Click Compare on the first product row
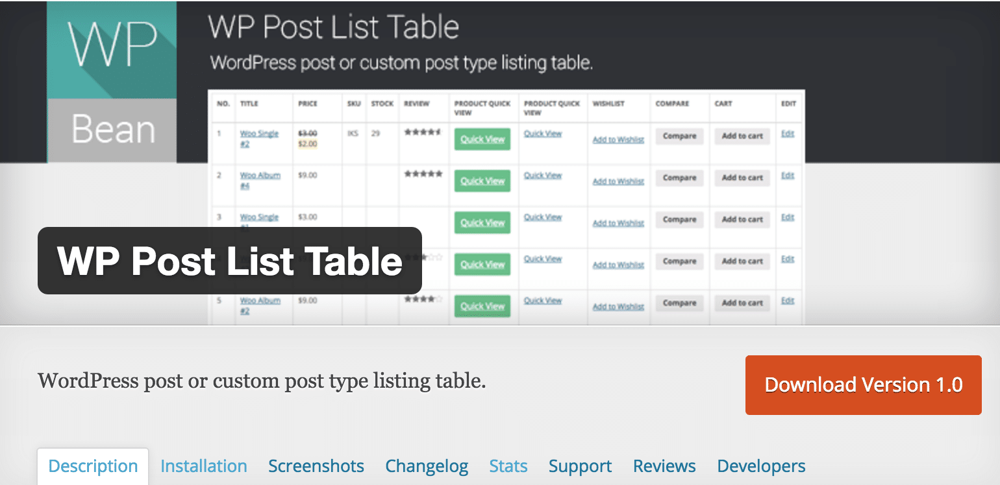The height and width of the screenshot is (485, 1000). coord(679,136)
